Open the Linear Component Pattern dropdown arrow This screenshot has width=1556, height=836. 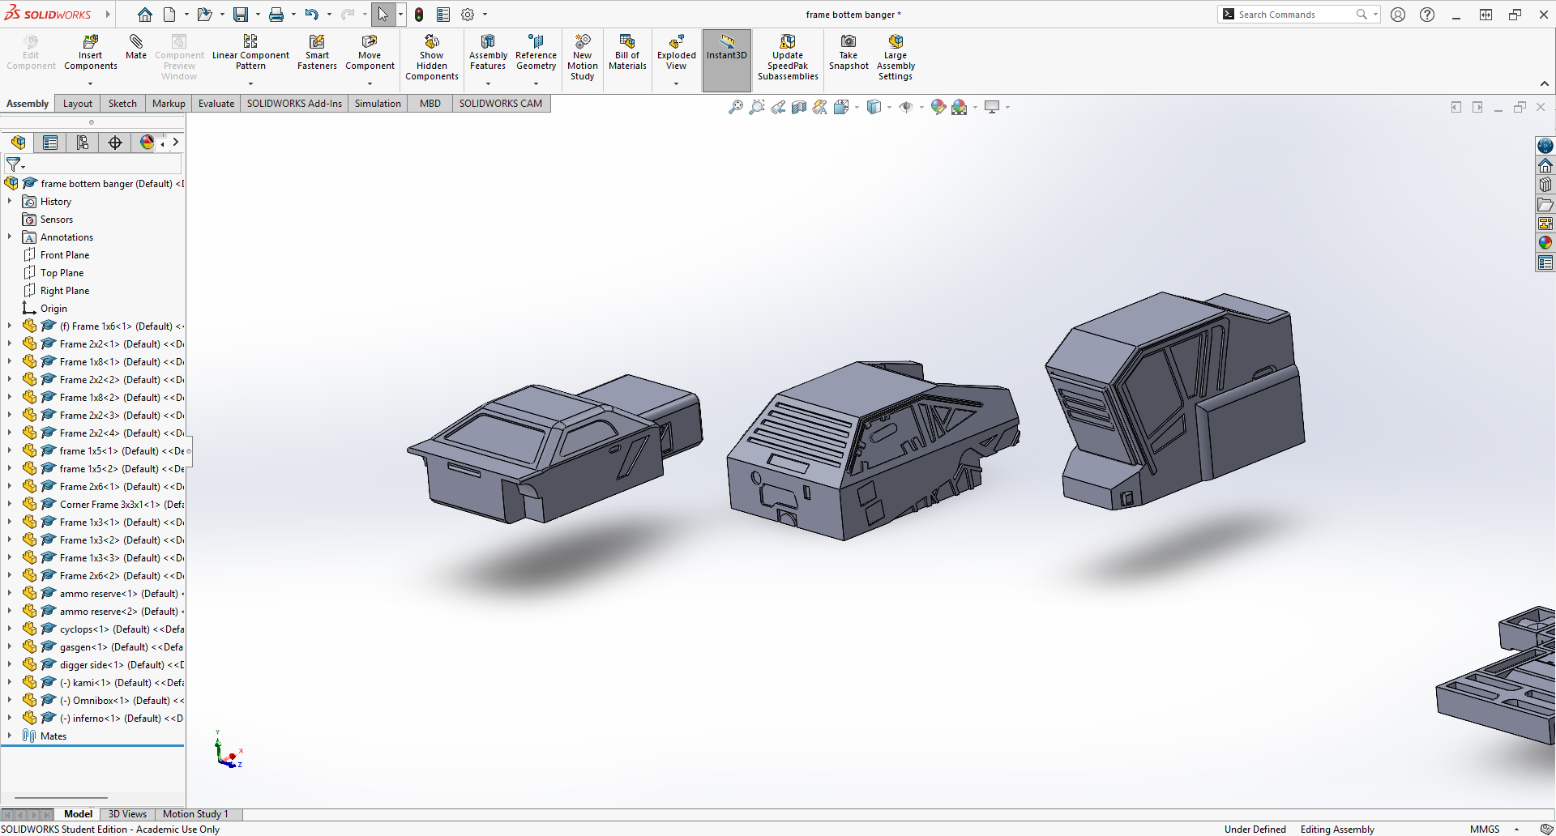click(x=250, y=83)
